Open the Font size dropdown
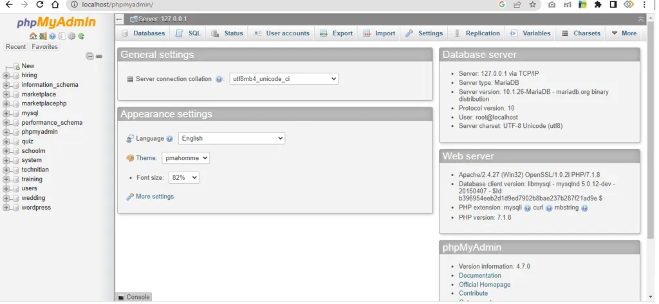 click(x=183, y=177)
